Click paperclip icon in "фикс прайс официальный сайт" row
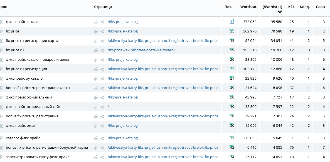Image resolution: width=330 pixels, height=162 pixels. pos(96,107)
